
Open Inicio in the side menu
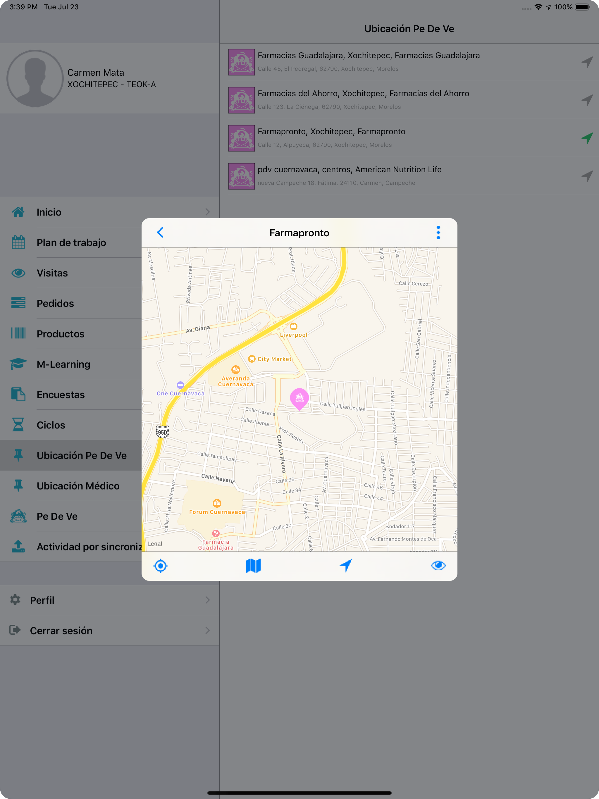(x=109, y=212)
